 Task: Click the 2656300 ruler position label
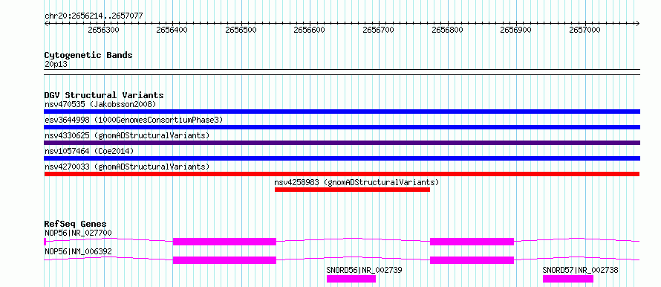(104, 30)
